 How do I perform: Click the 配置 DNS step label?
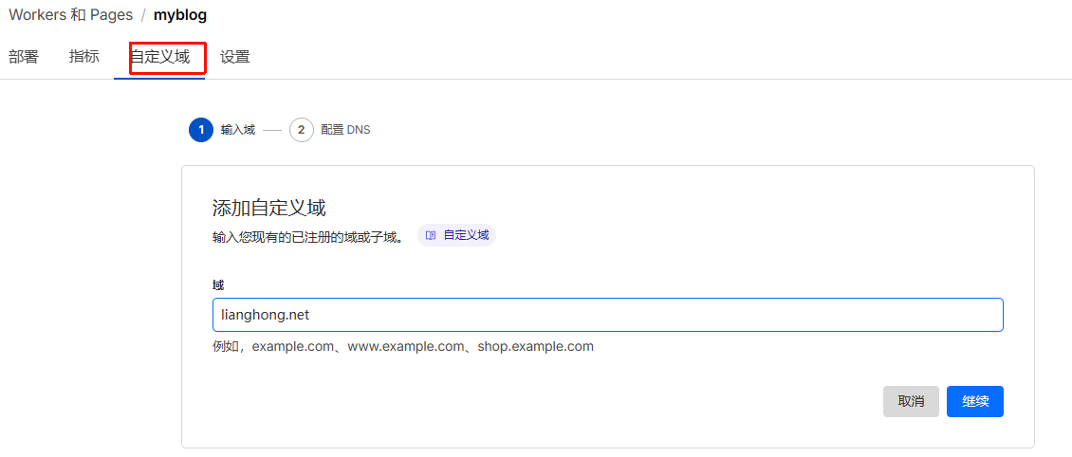pos(345,130)
